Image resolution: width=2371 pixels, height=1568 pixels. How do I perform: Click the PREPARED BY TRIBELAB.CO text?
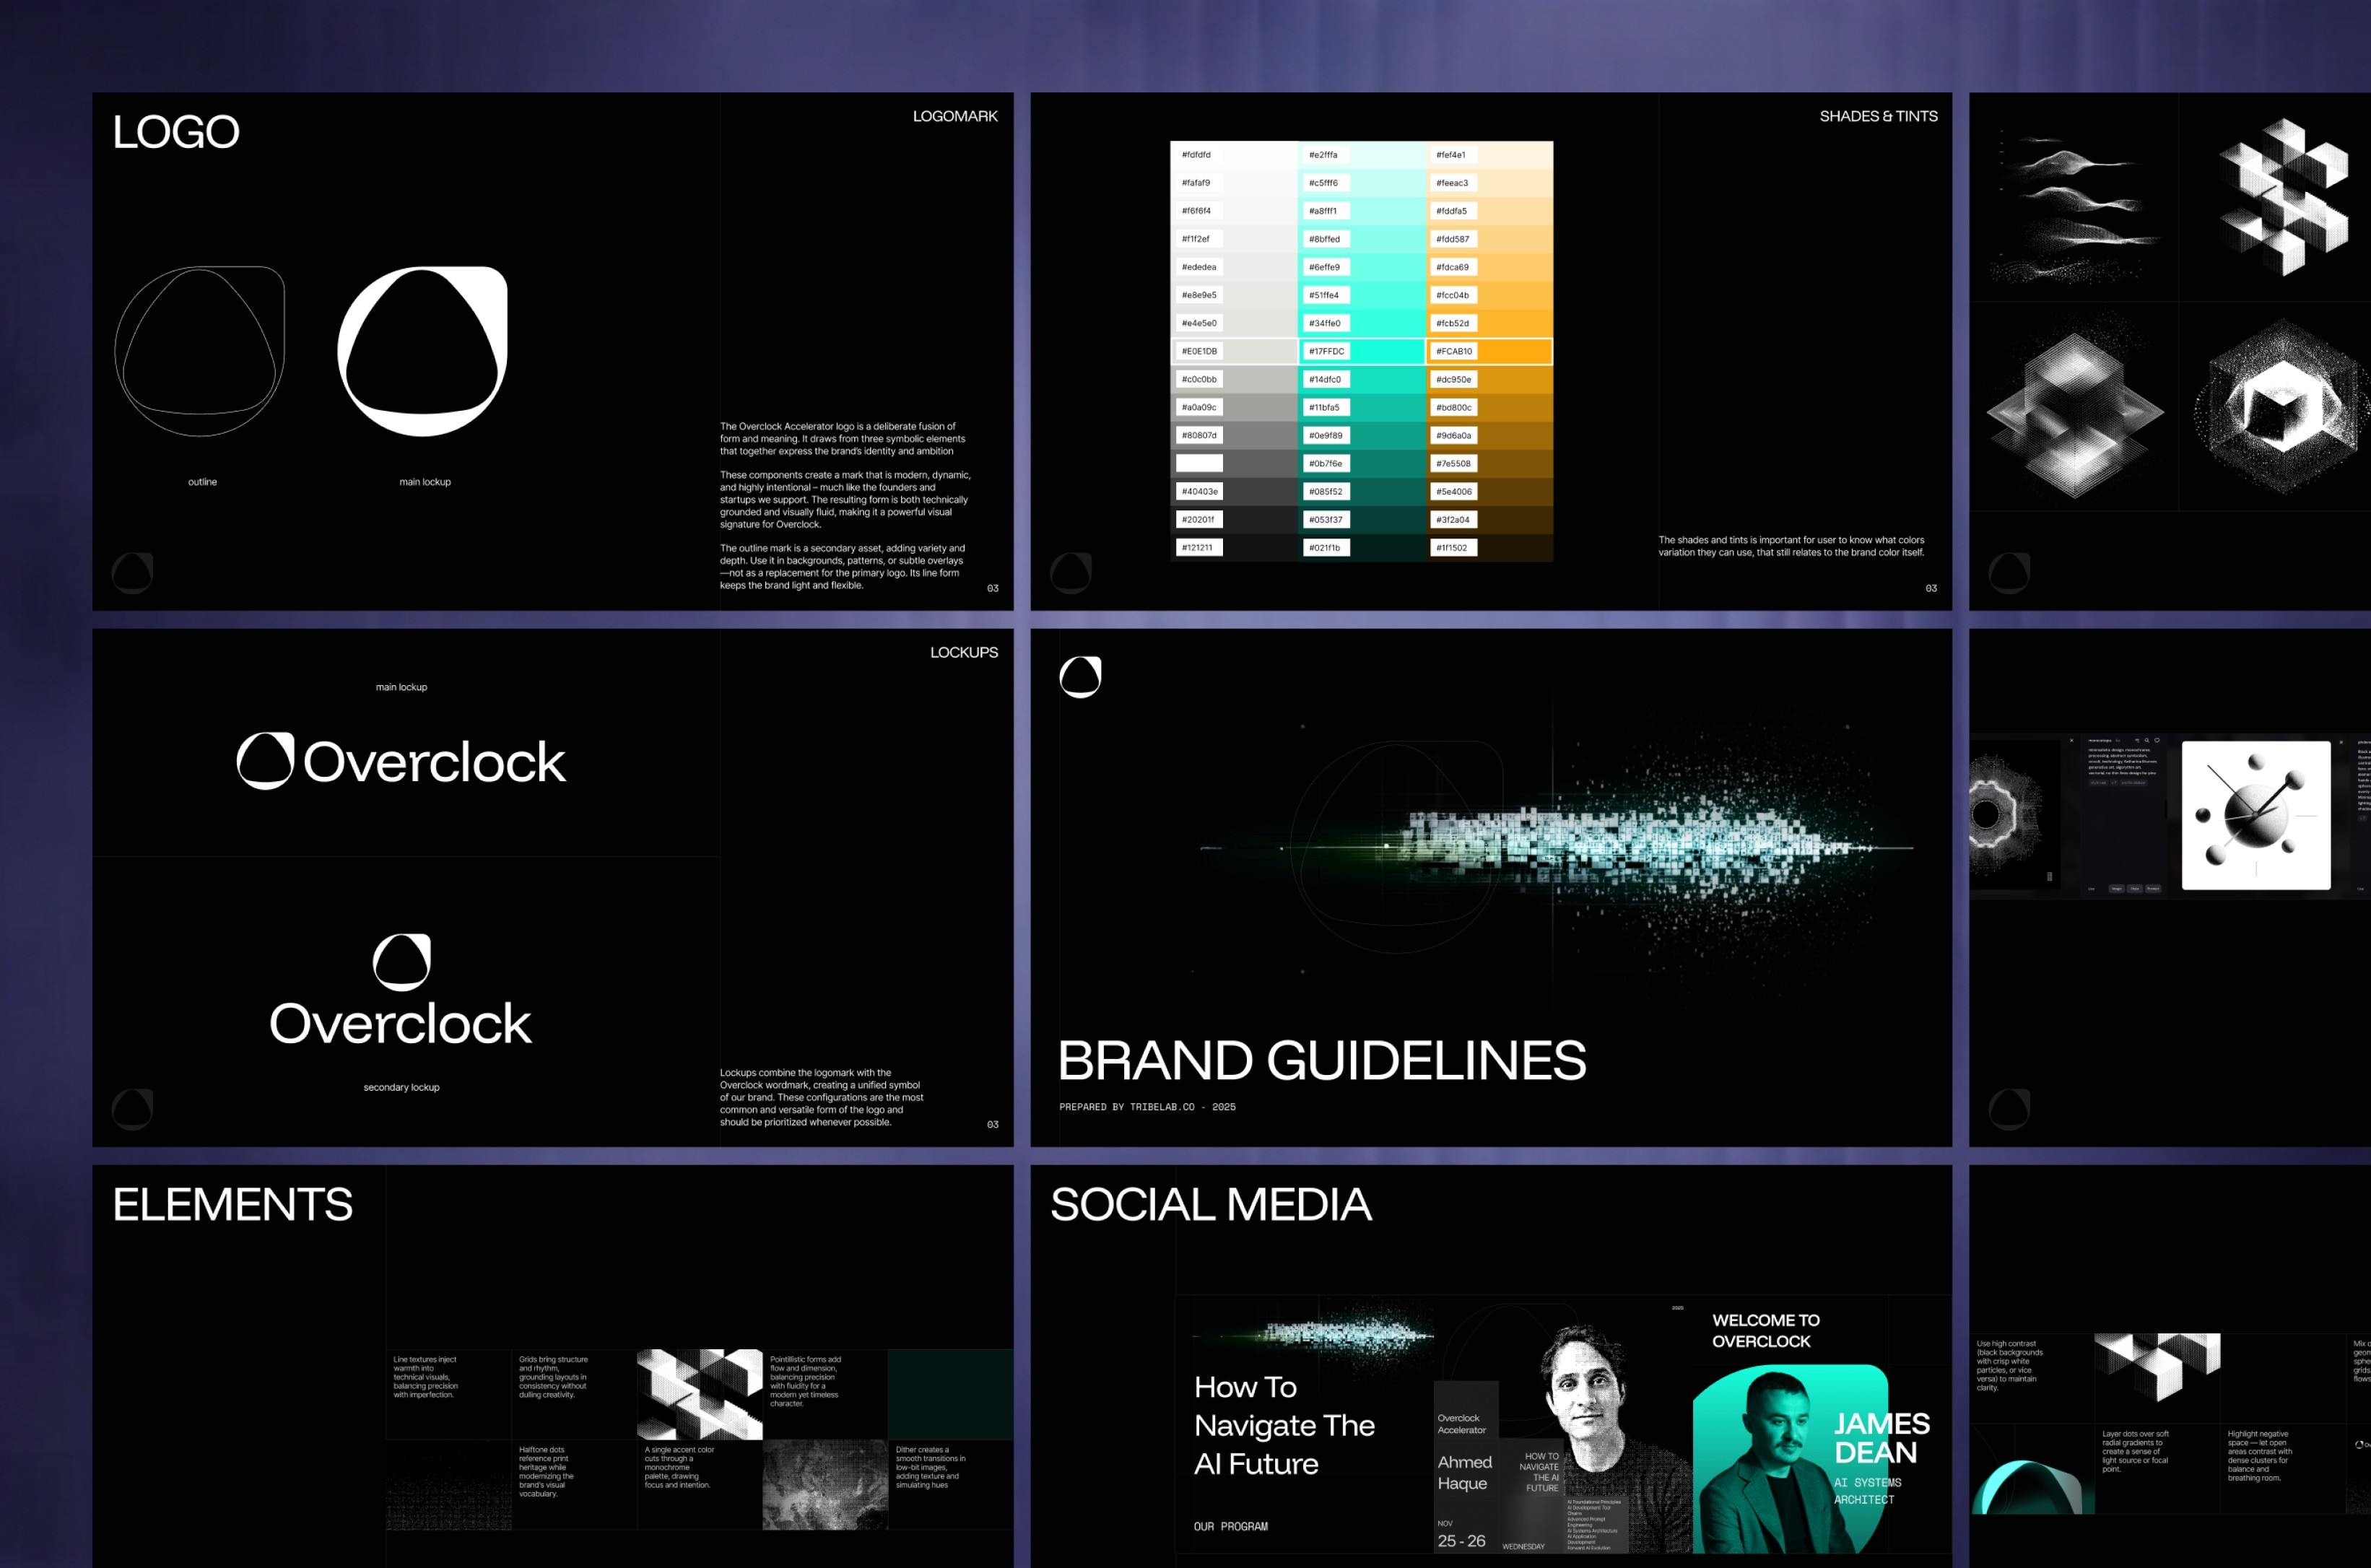point(1147,1107)
